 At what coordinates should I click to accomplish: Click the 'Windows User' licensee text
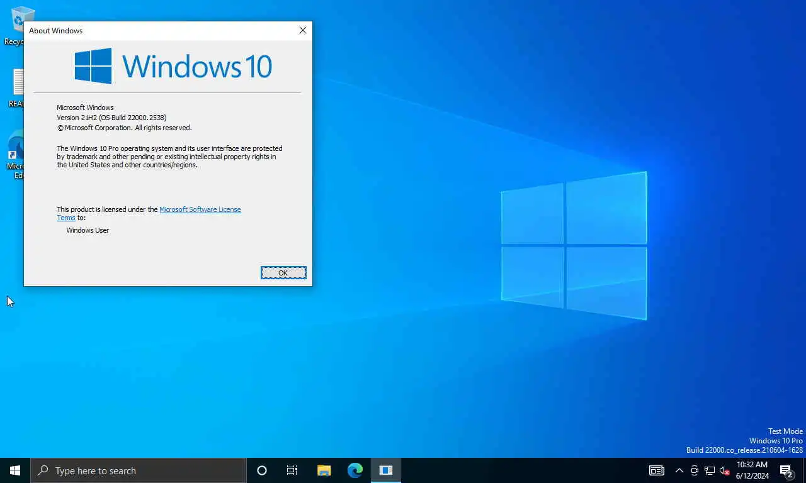click(88, 230)
